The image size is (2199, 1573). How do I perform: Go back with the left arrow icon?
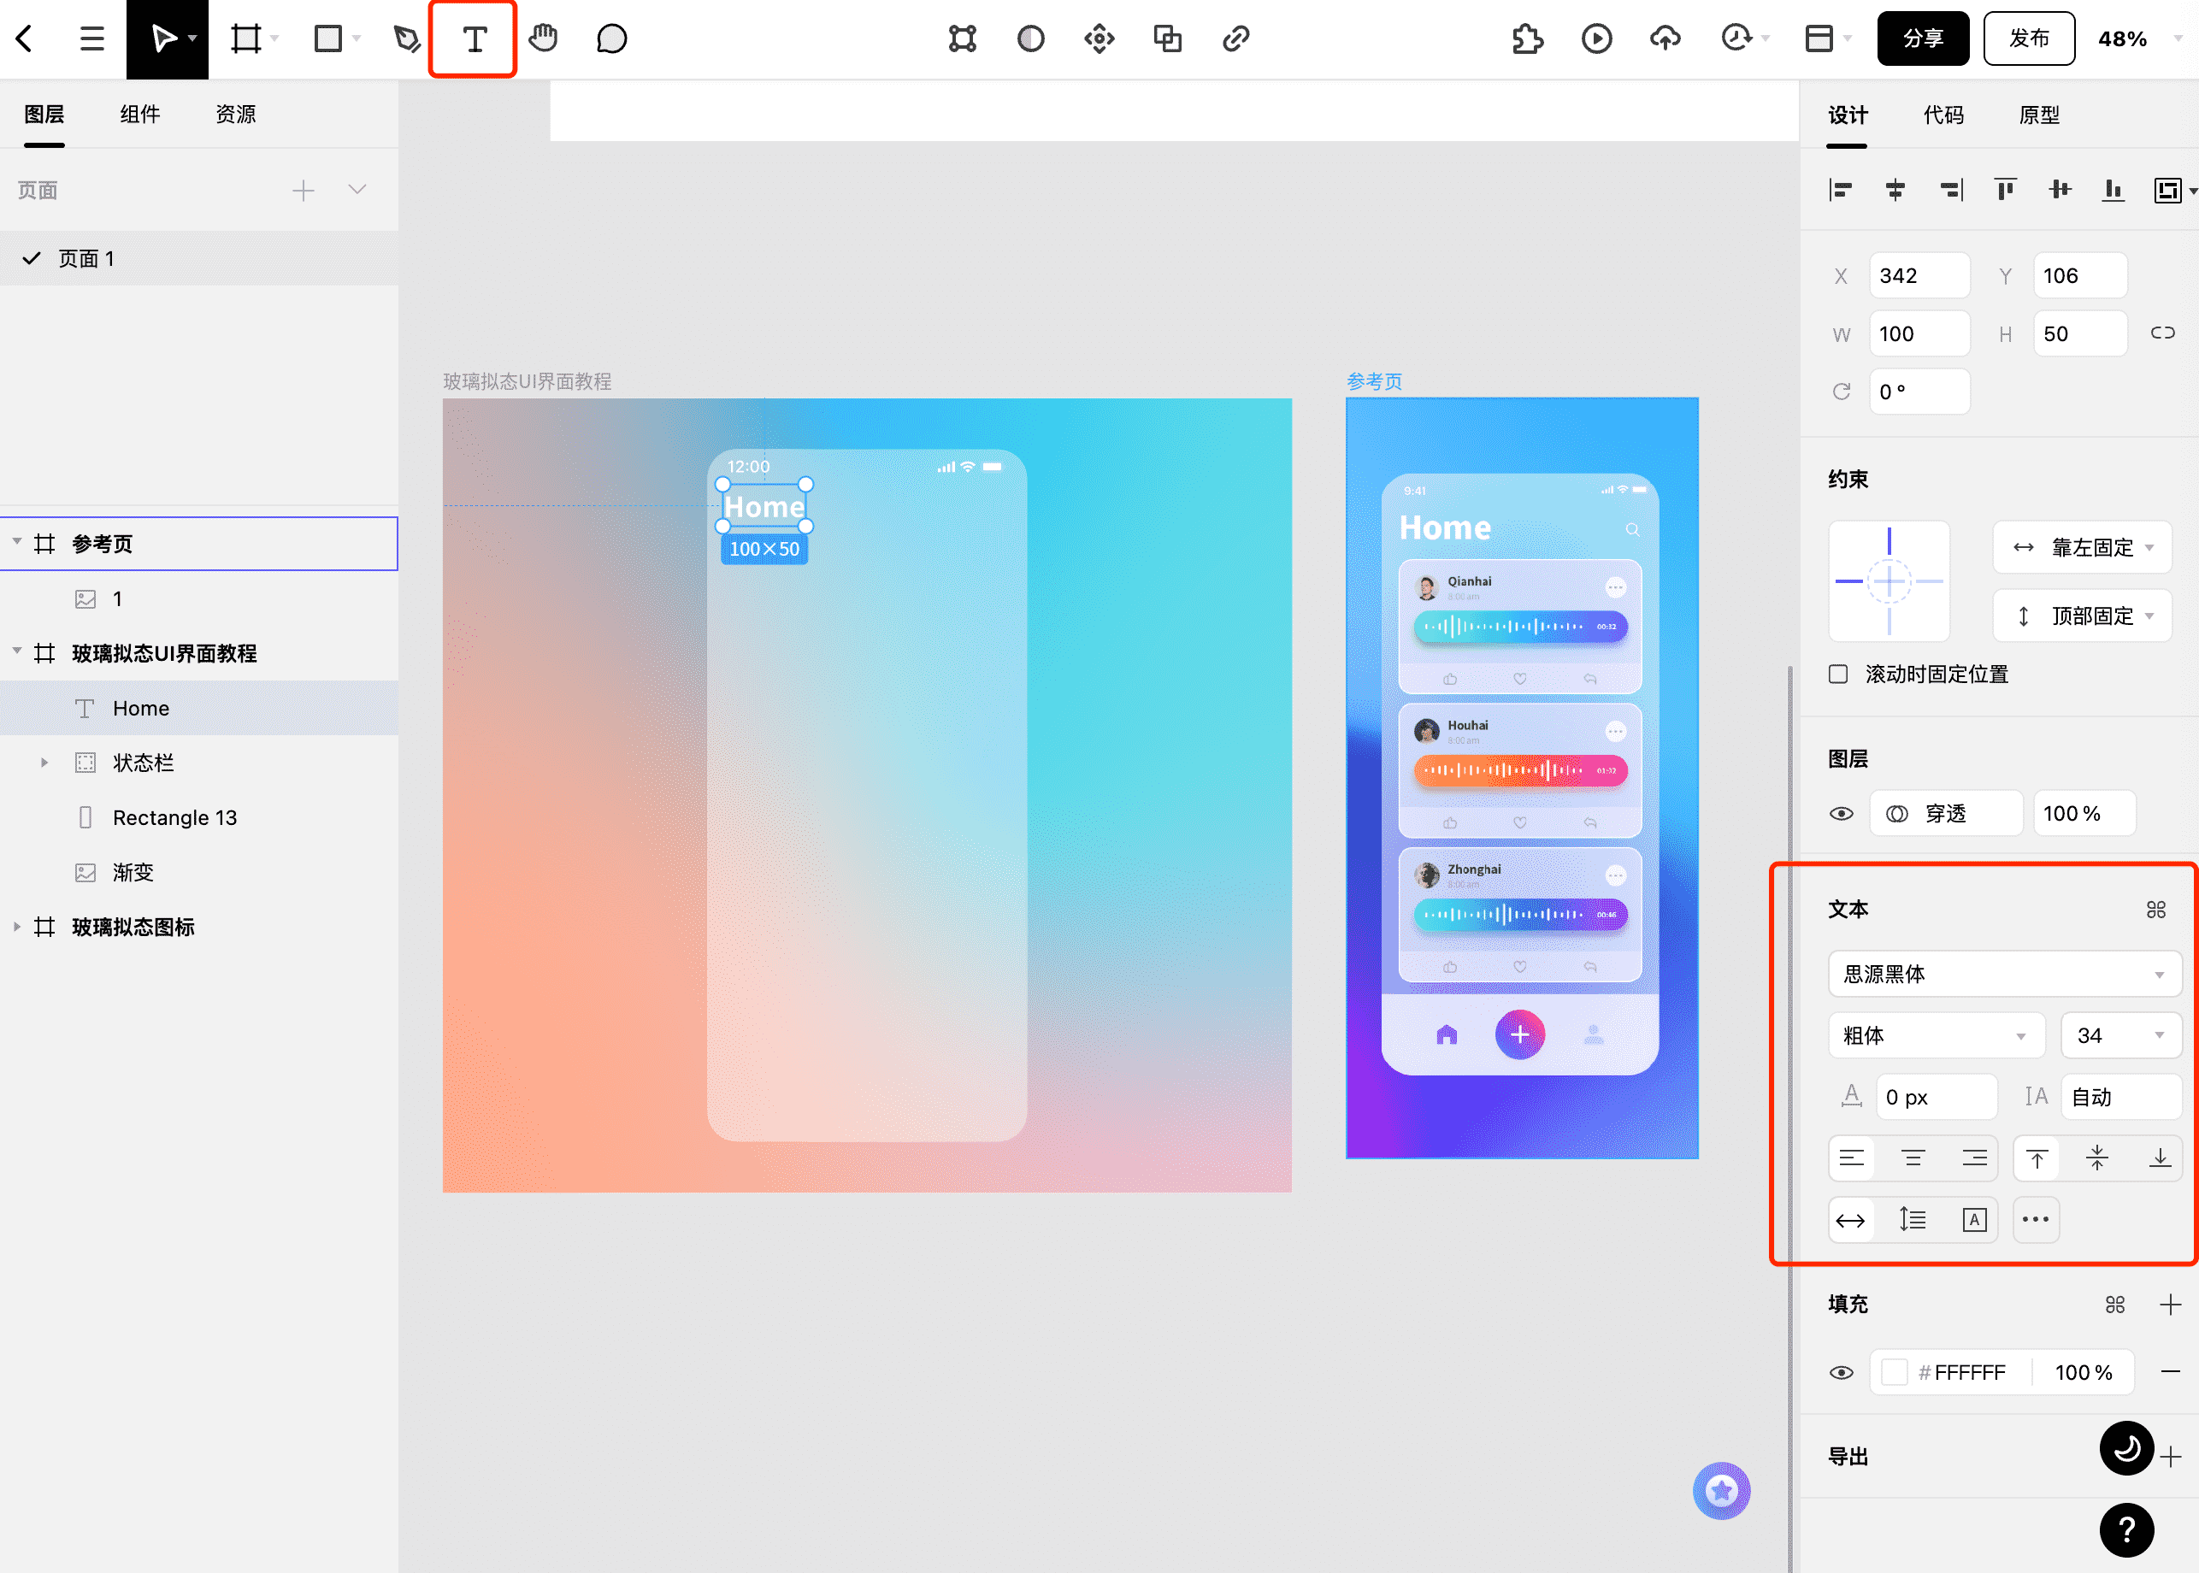[25, 38]
